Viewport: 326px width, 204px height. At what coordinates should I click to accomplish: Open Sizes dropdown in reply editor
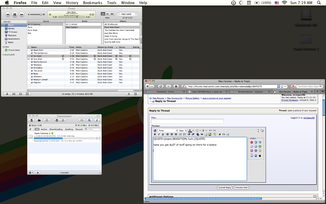(183, 131)
